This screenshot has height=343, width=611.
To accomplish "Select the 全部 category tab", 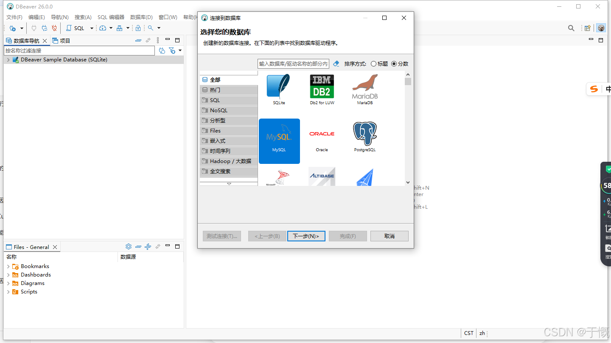I will [x=229, y=80].
